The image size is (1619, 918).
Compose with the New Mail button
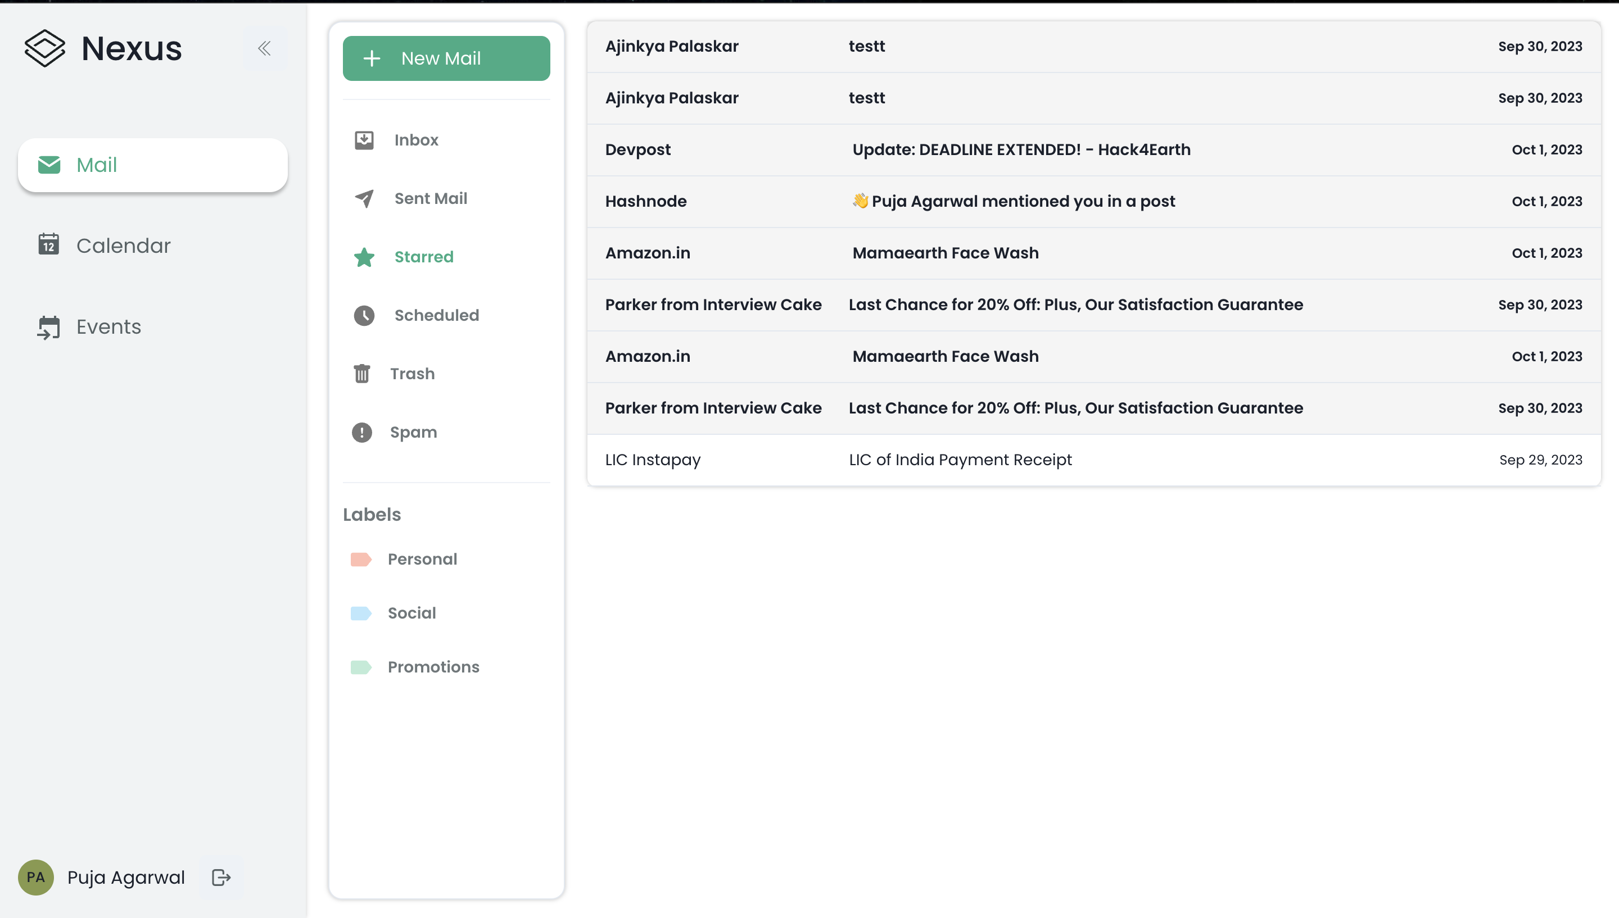446,58
